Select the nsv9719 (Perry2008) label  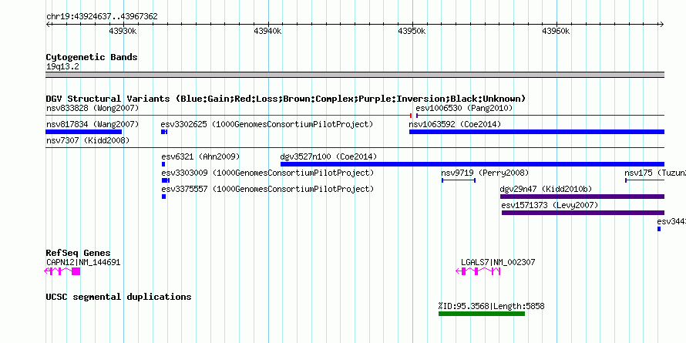[x=485, y=173]
